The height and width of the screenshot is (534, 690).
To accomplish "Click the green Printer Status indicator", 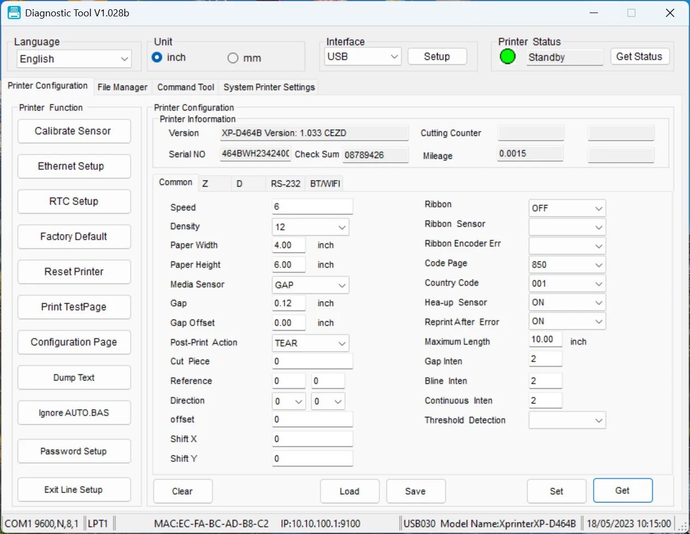I will [507, 56].
